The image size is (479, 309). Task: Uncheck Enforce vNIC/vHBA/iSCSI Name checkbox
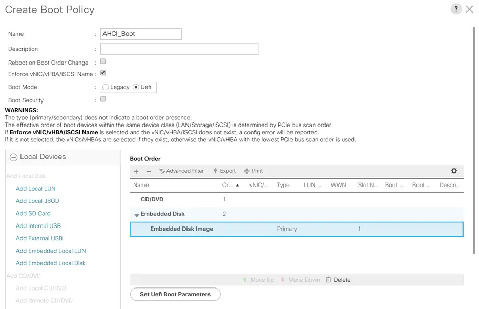103,73
